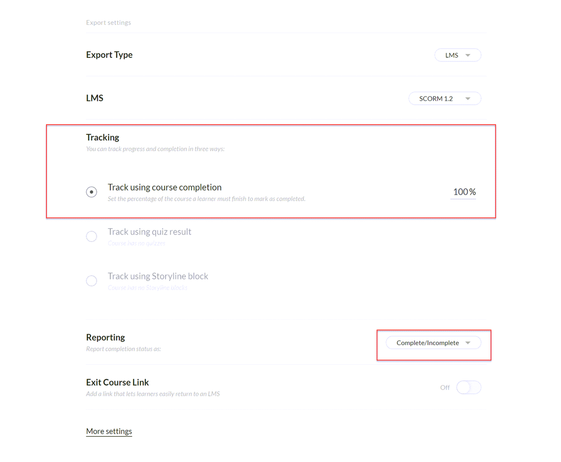The image size is (561, 462).
Task: Select the Storyline block radio button
Action: click(92, 281)
